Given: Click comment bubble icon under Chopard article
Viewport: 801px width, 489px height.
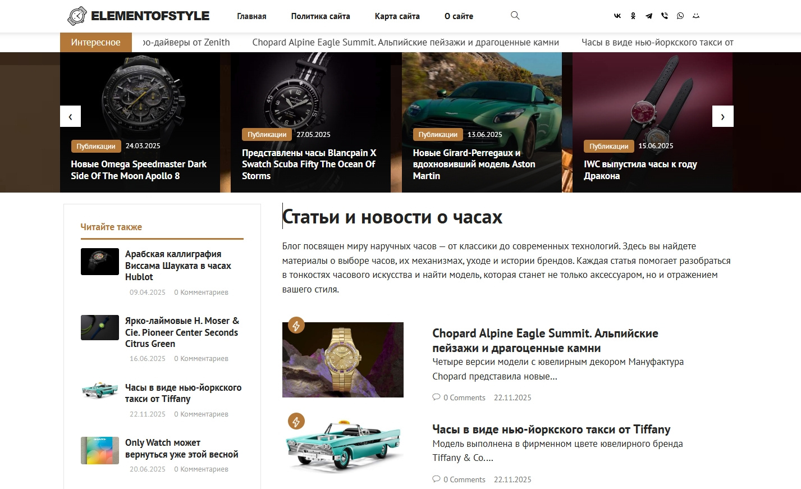Looking at the screenshot, I should (x=436, y=397).
